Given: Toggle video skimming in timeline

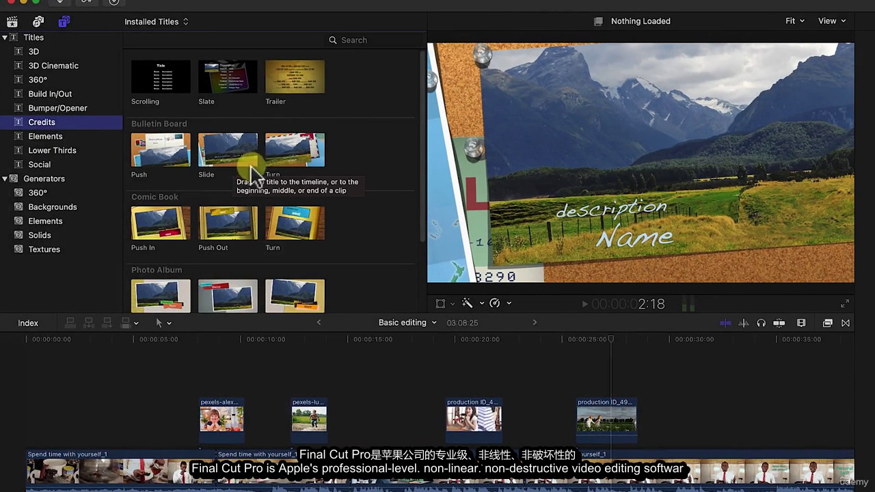Looking at the screenshot, I should tap(725, 323).
